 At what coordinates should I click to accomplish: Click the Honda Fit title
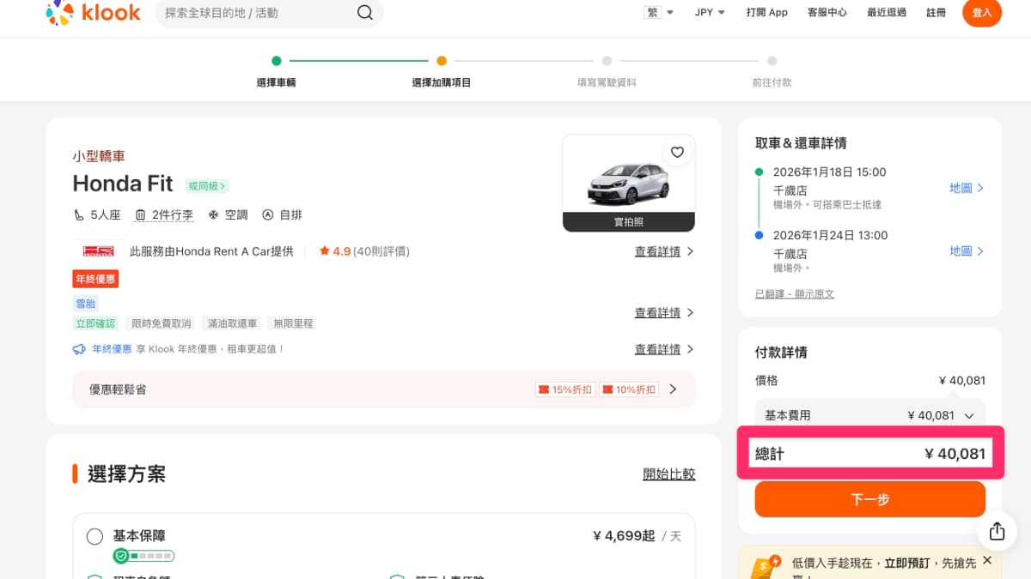[123, 184]
